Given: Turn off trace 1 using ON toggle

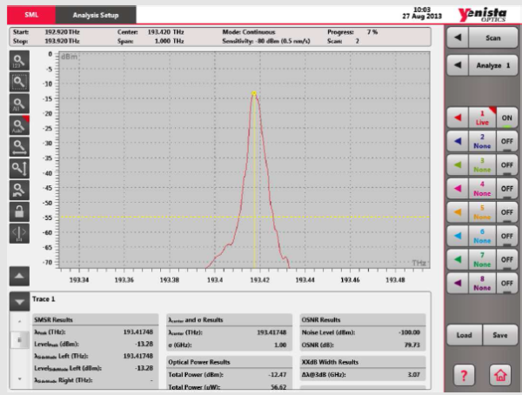Looking at the screenshot, I should (506, 117).
